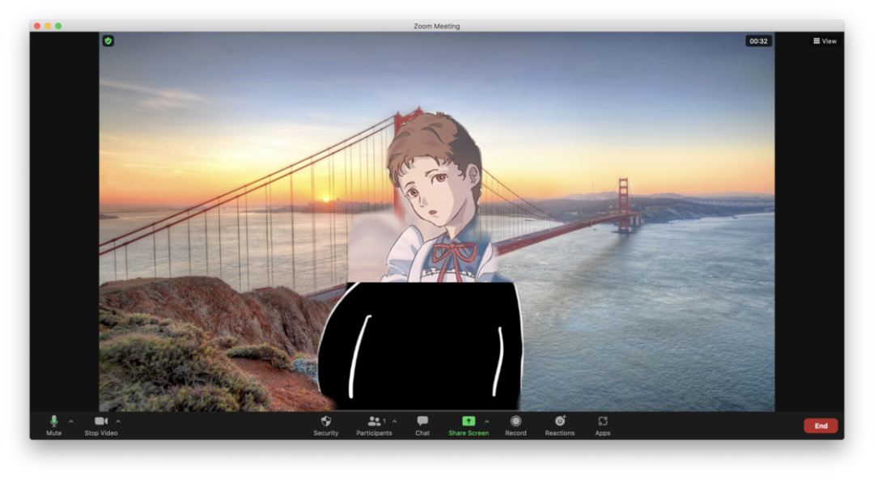The width and height of the screenshot is (874, 479).
Task: Click the red End meeting button
Action: [821, 426]
